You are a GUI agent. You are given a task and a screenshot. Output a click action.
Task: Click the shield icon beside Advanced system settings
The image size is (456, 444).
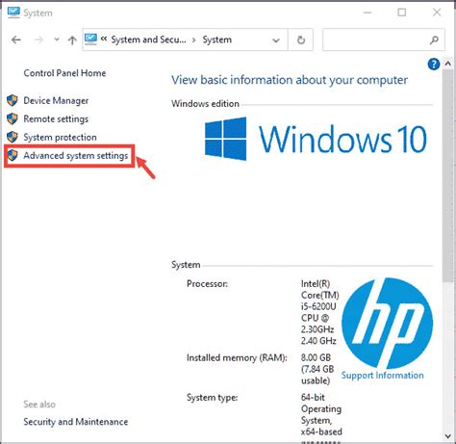(13, 155)
